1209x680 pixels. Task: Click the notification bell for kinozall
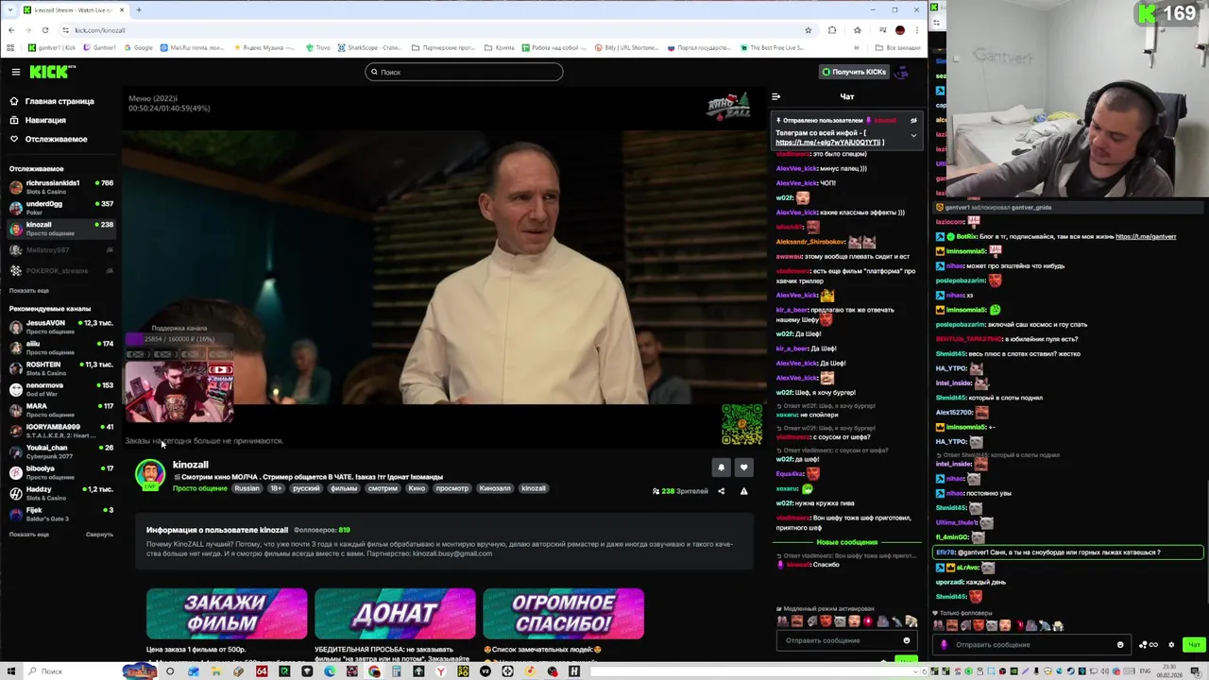721,467
